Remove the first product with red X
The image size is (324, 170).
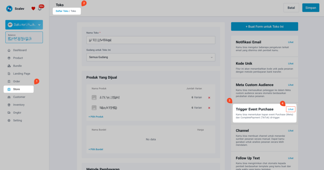[209, 98]
